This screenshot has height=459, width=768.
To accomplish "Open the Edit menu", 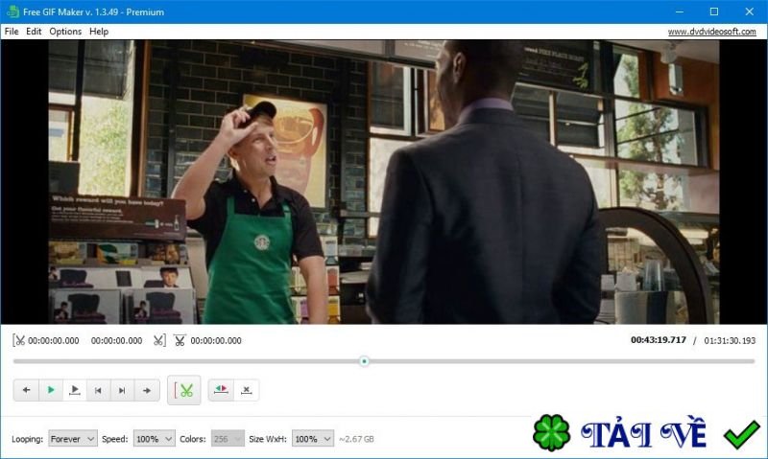I will pos(34,31).
